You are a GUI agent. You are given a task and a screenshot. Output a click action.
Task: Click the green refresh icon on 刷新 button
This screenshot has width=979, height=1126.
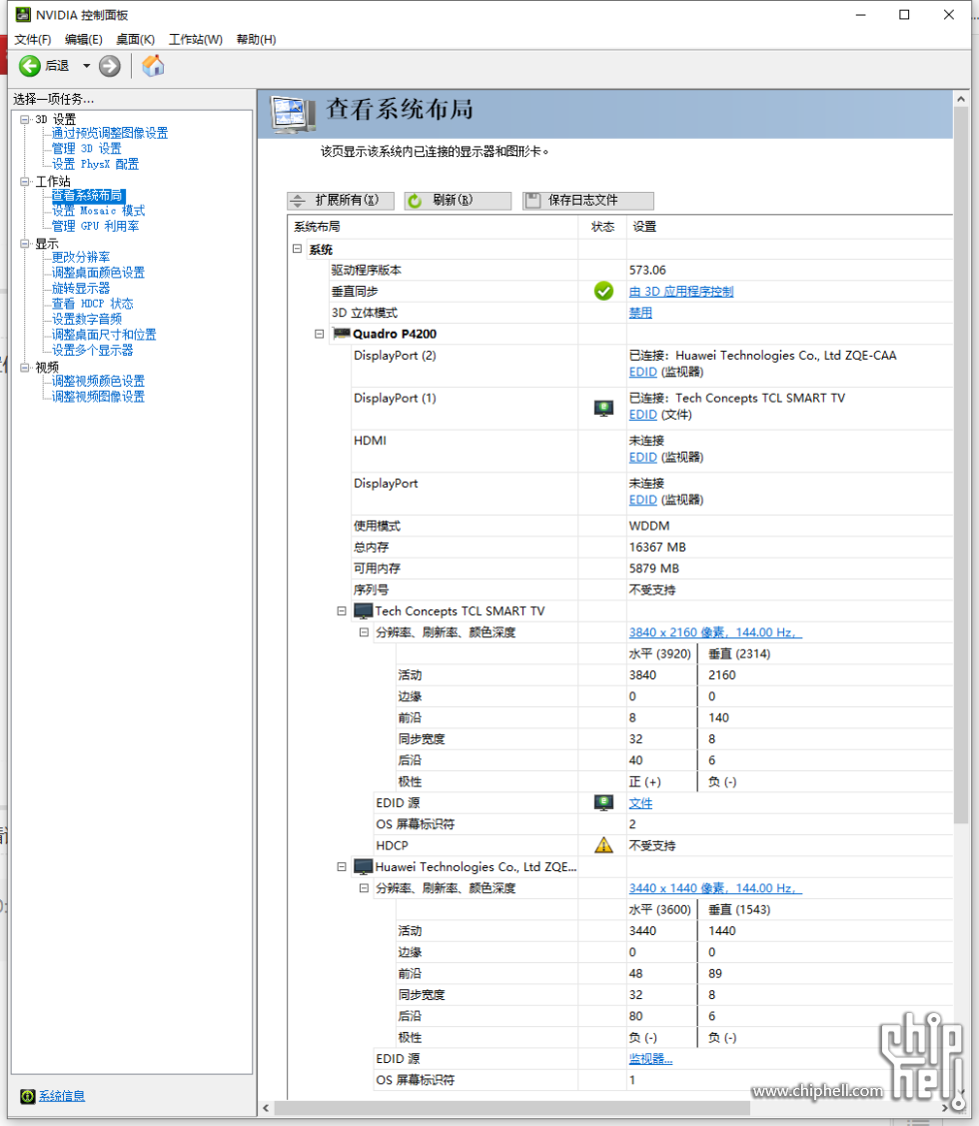[415, 201]
